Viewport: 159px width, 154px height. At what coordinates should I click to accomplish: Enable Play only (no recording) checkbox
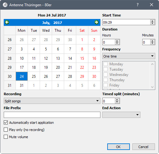point(6,130)
